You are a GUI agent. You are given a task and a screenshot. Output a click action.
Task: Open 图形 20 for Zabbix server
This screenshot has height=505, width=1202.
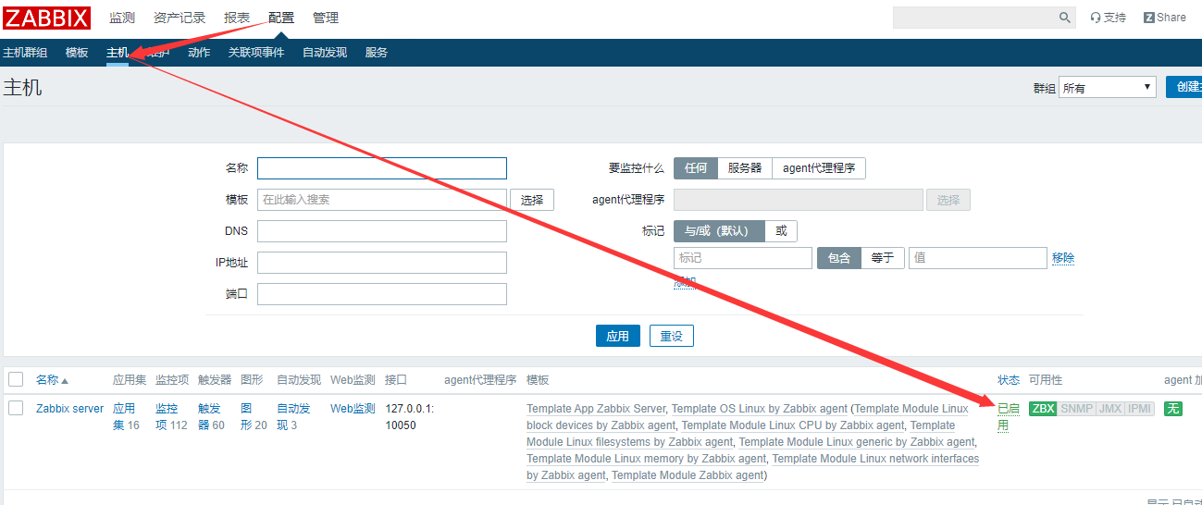(x=254, y=416)
